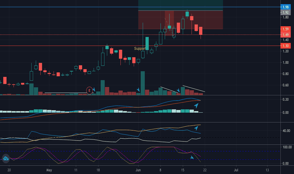Click the 0.00 stochastic axis value
This screenshot has width=294, height=174.
[285, 164]
